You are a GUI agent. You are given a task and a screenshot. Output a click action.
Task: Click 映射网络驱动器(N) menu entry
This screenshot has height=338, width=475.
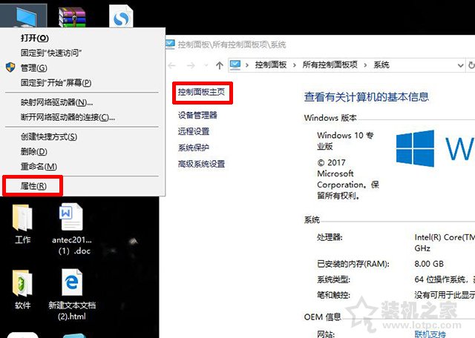[56, 102]
